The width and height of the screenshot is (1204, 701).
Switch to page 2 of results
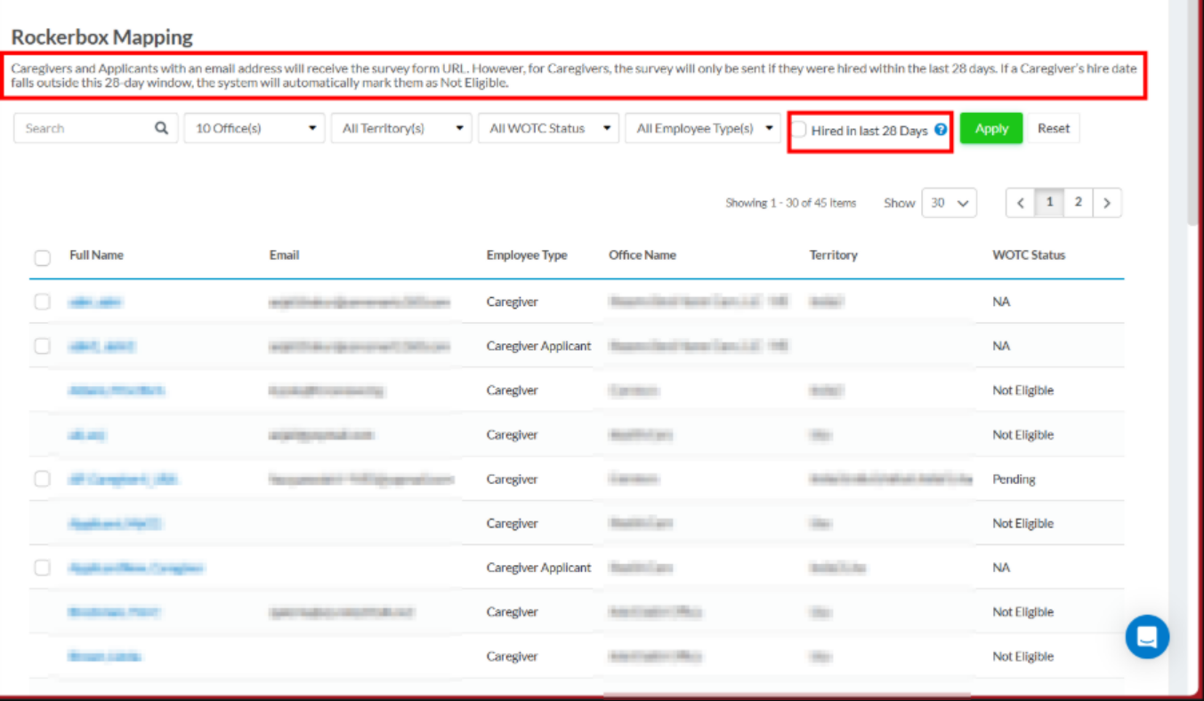pos(1078,203)
